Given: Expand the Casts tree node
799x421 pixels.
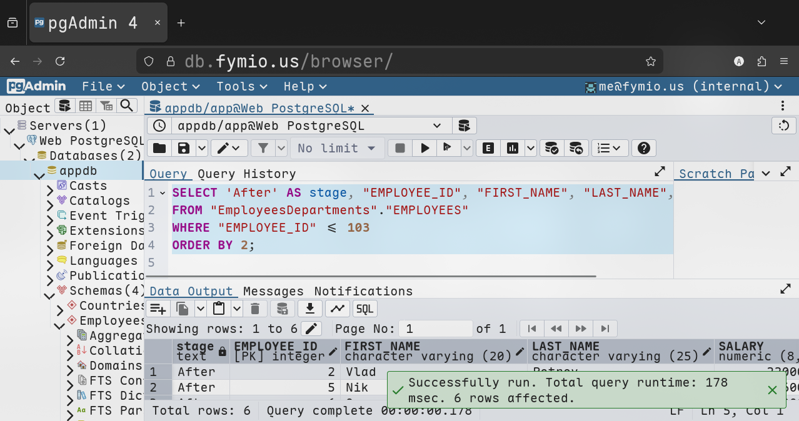Looking at the screenshot, I should (50, 186).
